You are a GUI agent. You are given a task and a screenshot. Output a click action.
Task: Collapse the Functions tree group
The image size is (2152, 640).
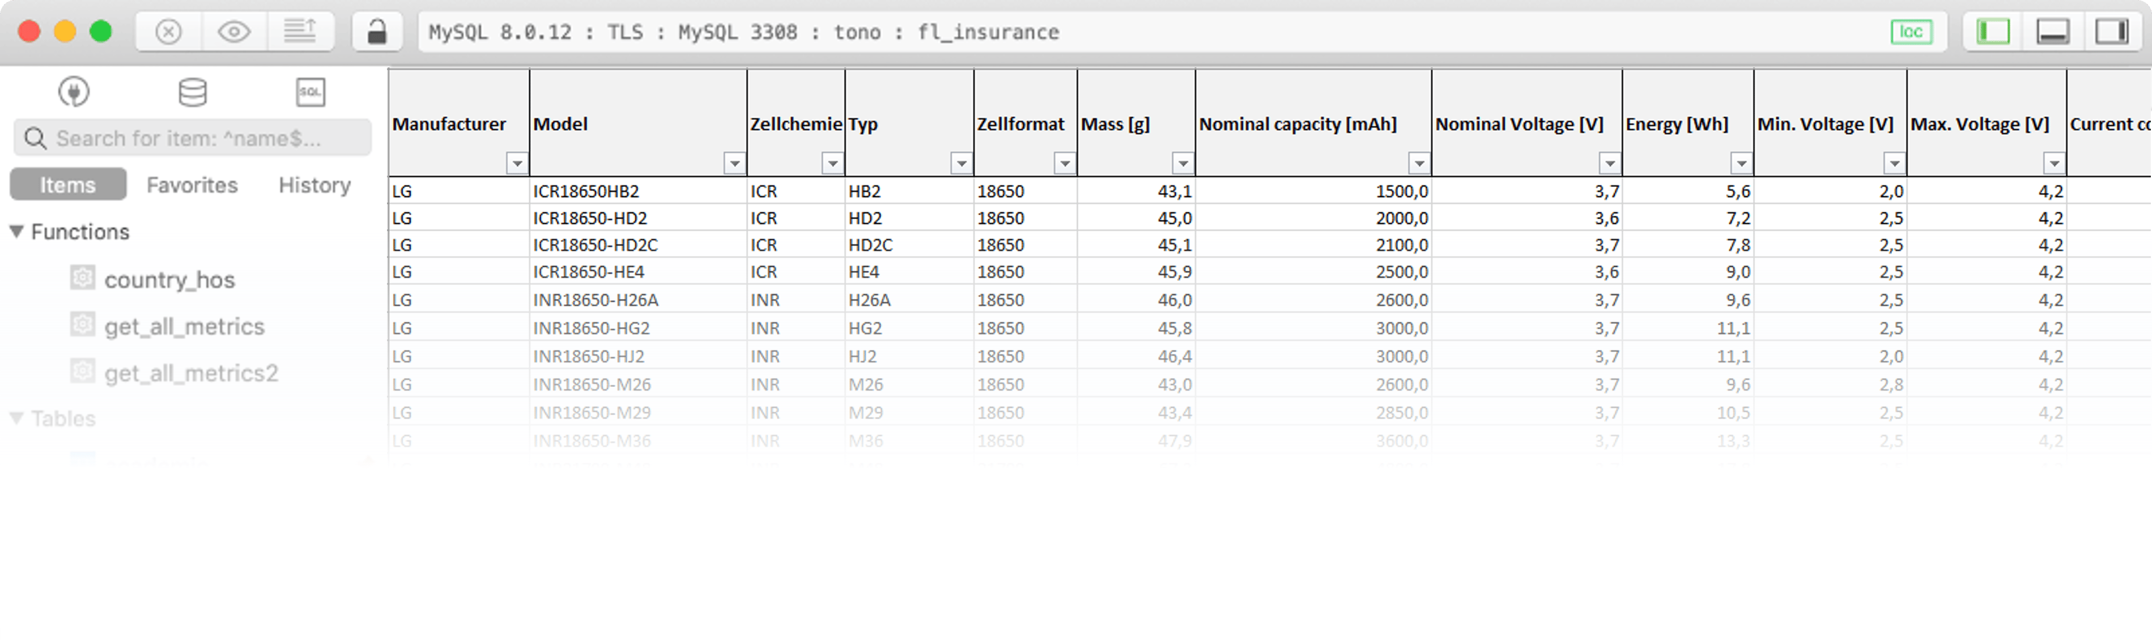pyautogui.click(x=16, y=232)
